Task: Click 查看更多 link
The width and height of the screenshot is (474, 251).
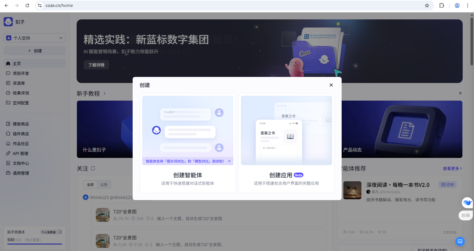Action: click(452, 168)
